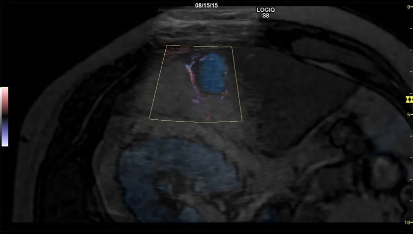Click the small red flow spot near box bottom
The image size is (413, 234).
pos(208,117)
